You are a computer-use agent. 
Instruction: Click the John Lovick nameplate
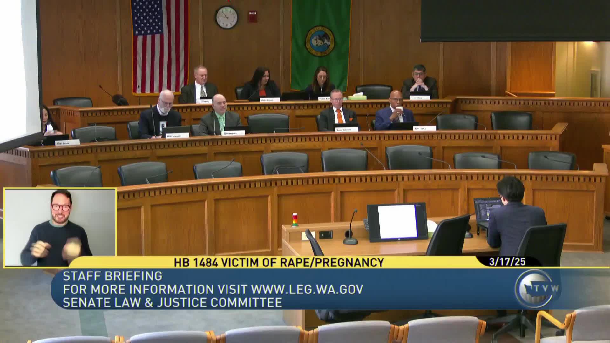click(x=424, y=128)
